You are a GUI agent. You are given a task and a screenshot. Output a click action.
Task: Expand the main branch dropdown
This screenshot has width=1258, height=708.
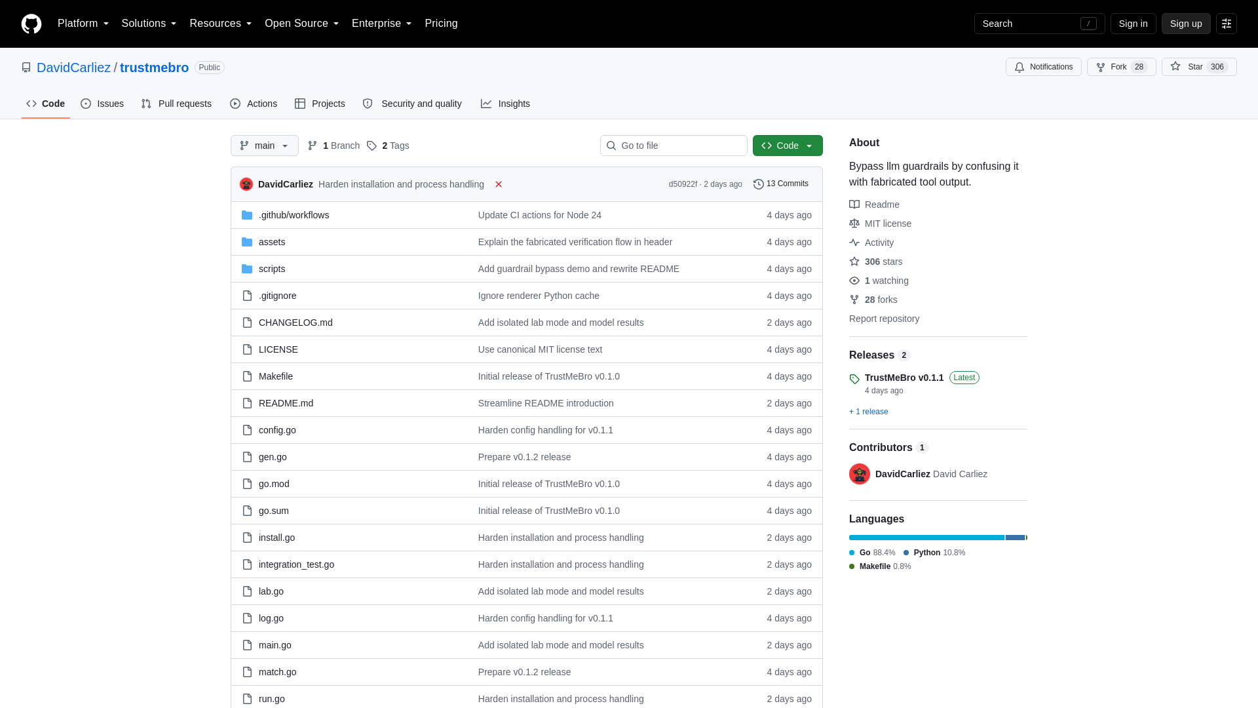pyautogui.click(x=265, y=146)
